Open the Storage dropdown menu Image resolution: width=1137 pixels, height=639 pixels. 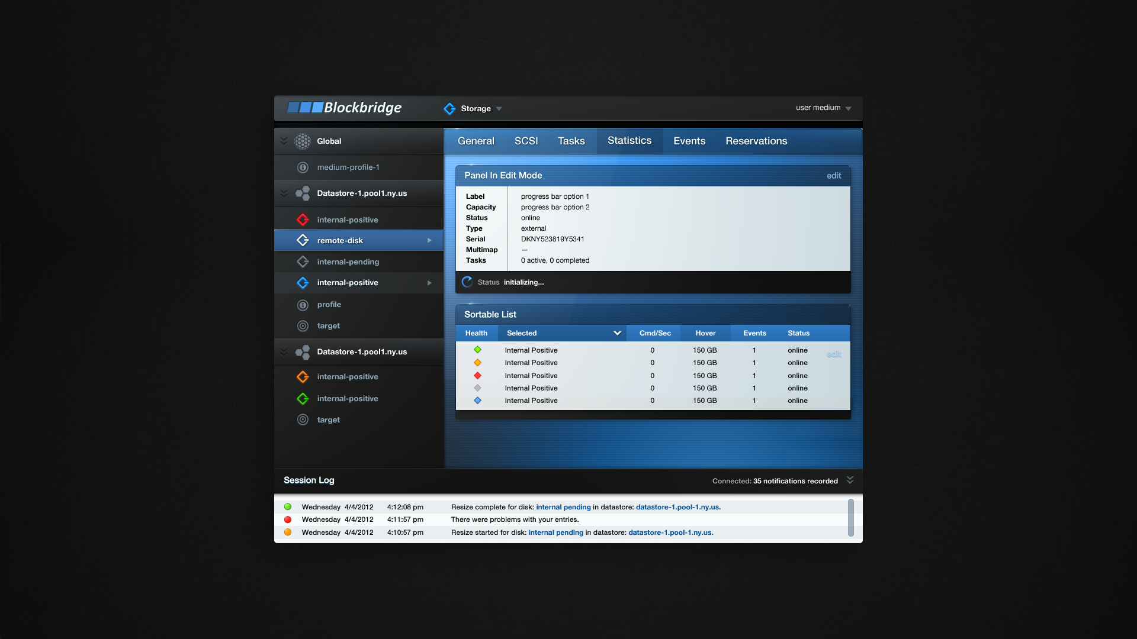pos(499,109)
